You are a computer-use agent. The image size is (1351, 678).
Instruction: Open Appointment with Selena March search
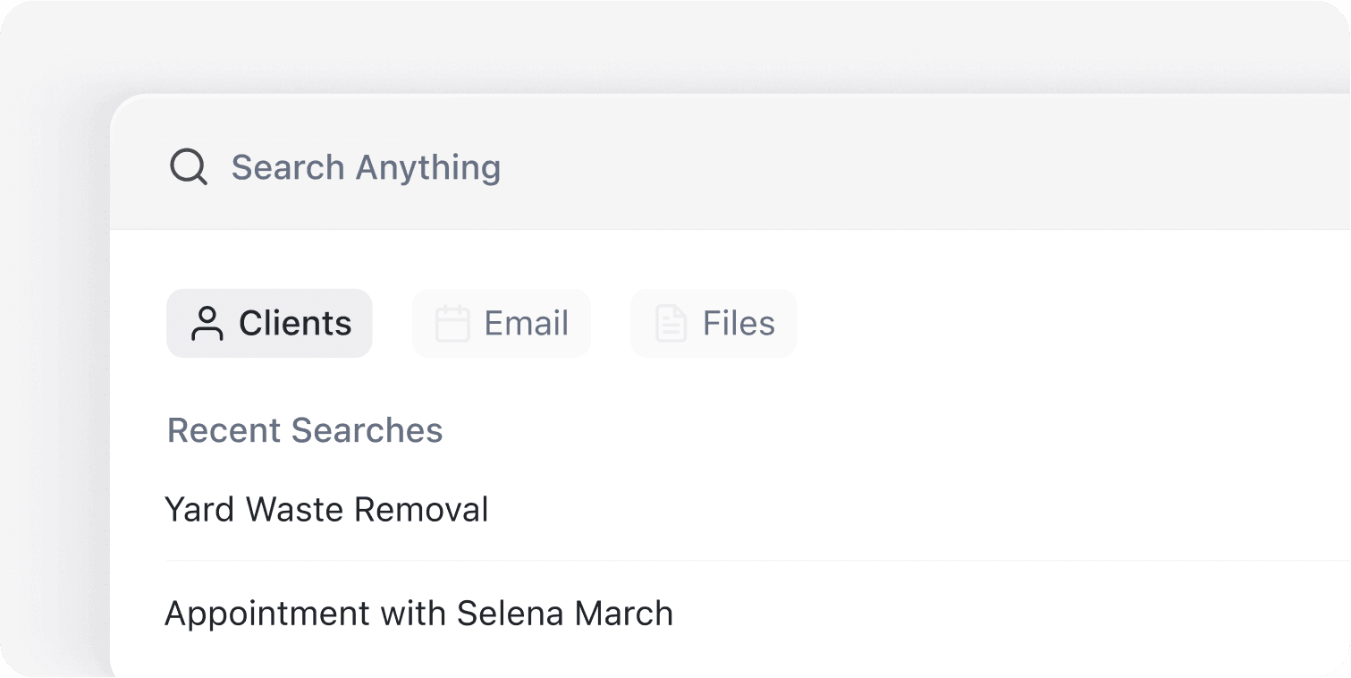[x=757, y=614]
